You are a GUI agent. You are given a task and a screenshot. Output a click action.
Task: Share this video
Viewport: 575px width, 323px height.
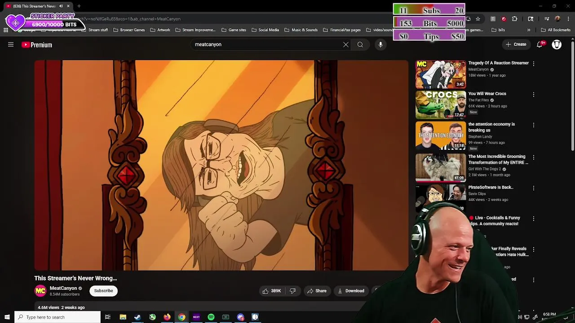pyautogui.click(x=317, y=291)
